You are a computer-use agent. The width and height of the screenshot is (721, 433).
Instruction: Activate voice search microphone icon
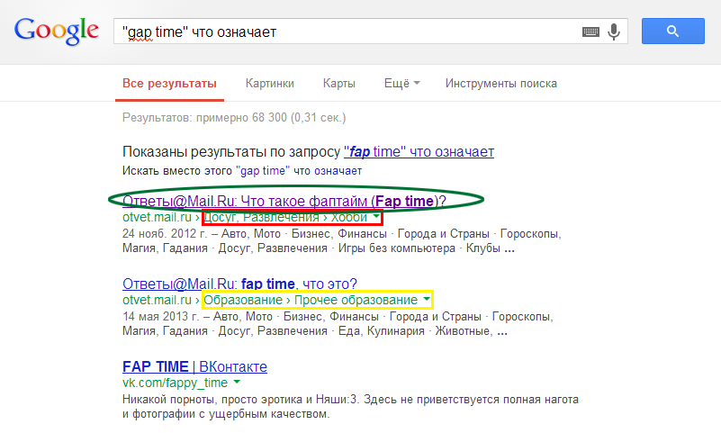pos(614,32)
